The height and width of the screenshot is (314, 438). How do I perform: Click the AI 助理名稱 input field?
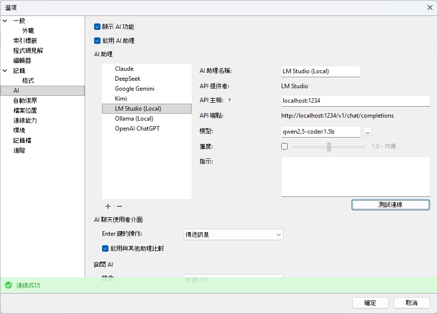coord(321,71)
